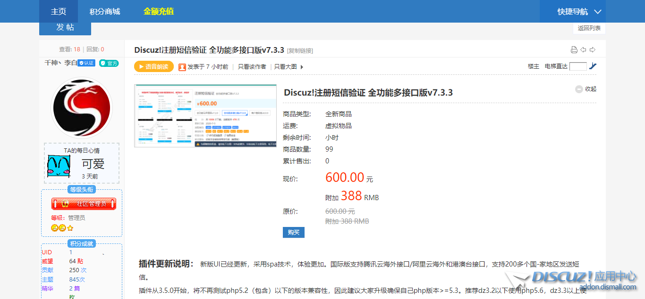Click the orange author icon beside 发表于
645x299 pixels.
tap(182, 67)
